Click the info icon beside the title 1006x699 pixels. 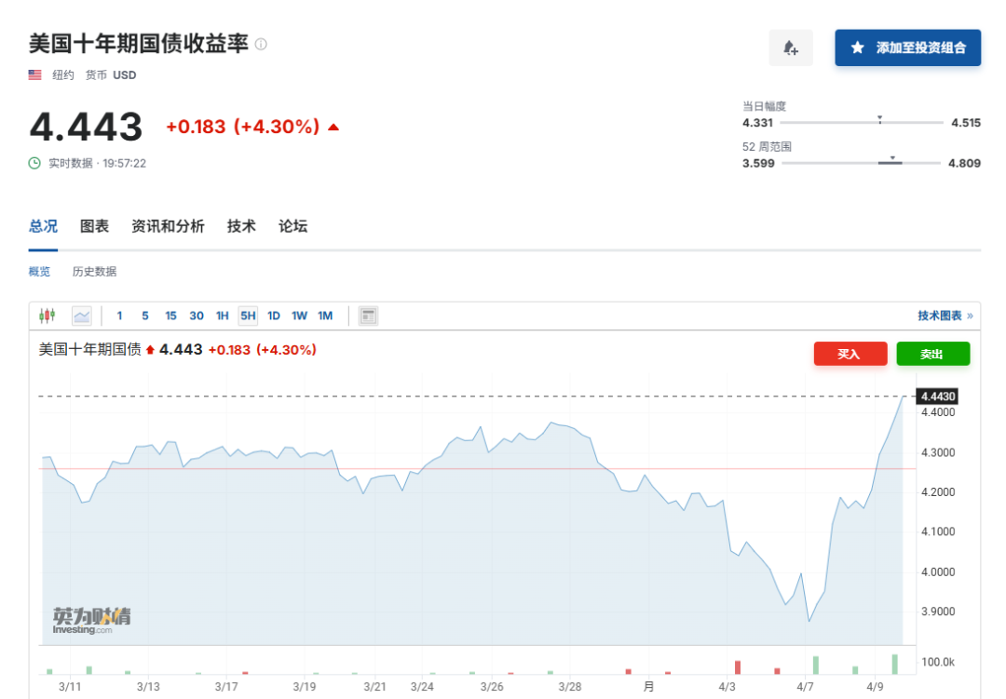[261, 44]
